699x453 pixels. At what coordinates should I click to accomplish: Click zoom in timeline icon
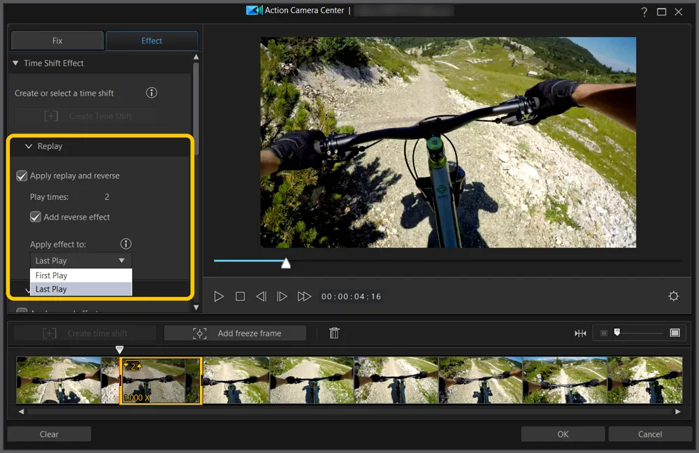pos(675,333)
